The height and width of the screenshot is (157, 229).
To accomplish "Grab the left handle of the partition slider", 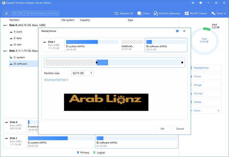I will point(97,63).
